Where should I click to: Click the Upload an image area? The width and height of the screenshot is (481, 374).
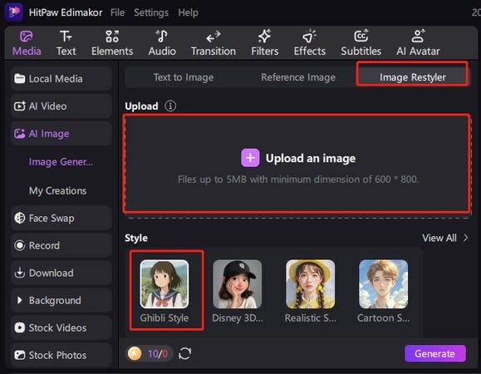[297, 164]
